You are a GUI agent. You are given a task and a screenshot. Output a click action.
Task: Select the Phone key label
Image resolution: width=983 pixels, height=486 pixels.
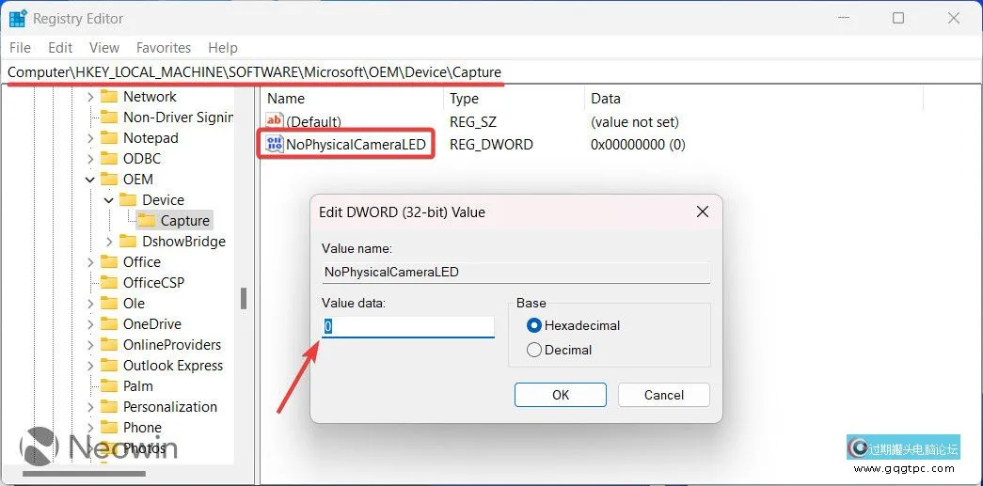(142, 427)
